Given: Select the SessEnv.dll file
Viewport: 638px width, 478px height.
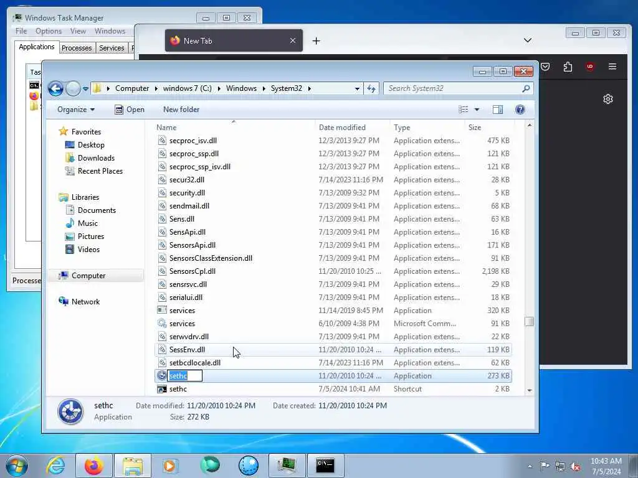Looking at the screenshot, I should pyautogui.click(x=333, y=350).
